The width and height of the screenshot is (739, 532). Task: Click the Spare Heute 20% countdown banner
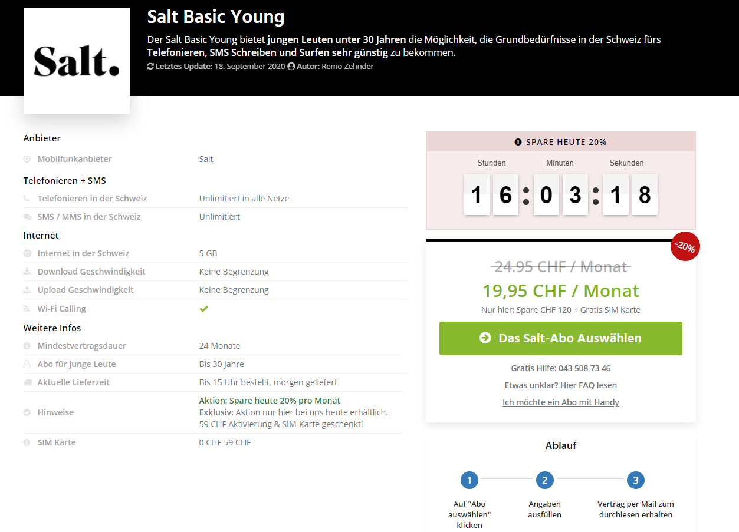(560, 142)
